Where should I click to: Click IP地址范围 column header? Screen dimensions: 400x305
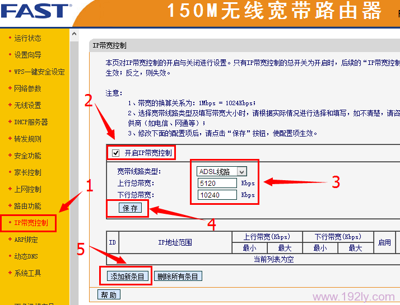[x=175, y=242]
